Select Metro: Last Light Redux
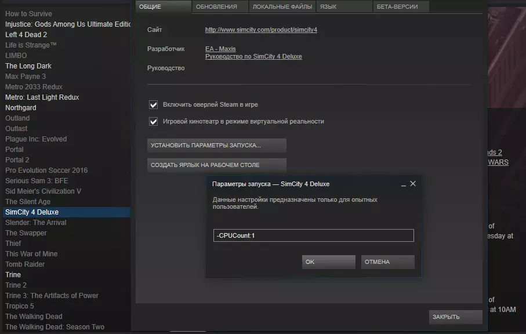This screenshot has width=526, height=334. (x=42, y=97)
